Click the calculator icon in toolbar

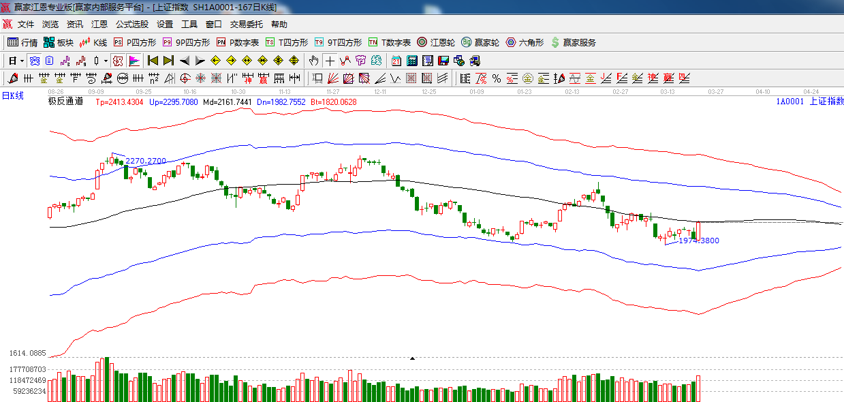pos(411,61)
